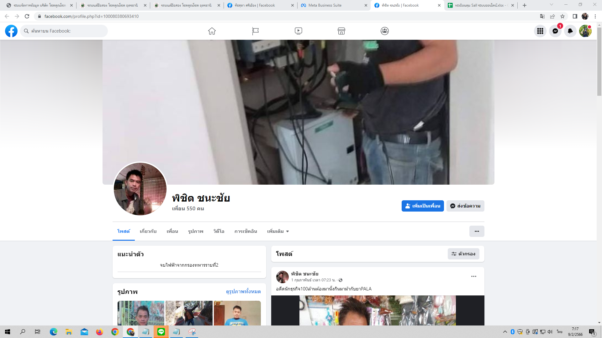Open the Pages flag icon
Image resolution: width=602 pixels, height=338 pixels.
pos(255,31)
